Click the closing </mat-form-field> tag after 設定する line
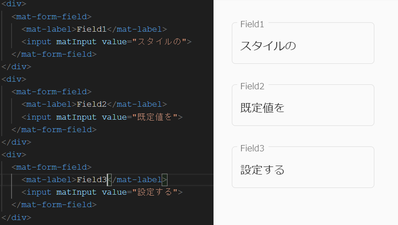Screen dimensions: 398x225 54,205
